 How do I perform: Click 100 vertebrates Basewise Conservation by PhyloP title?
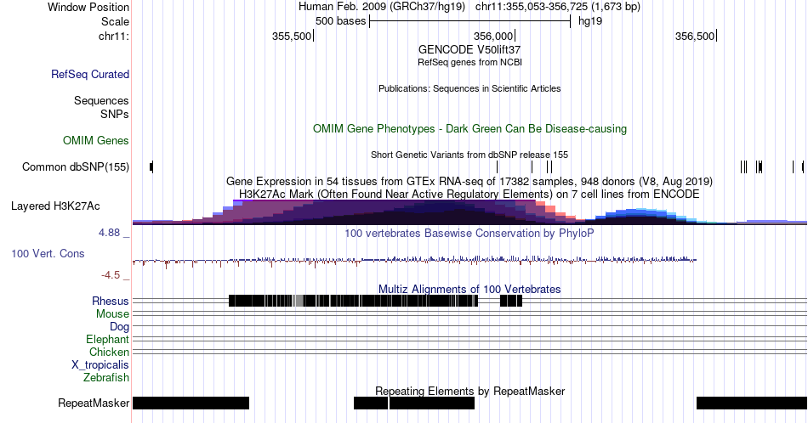pyautogui.click(x=469, y=233)
